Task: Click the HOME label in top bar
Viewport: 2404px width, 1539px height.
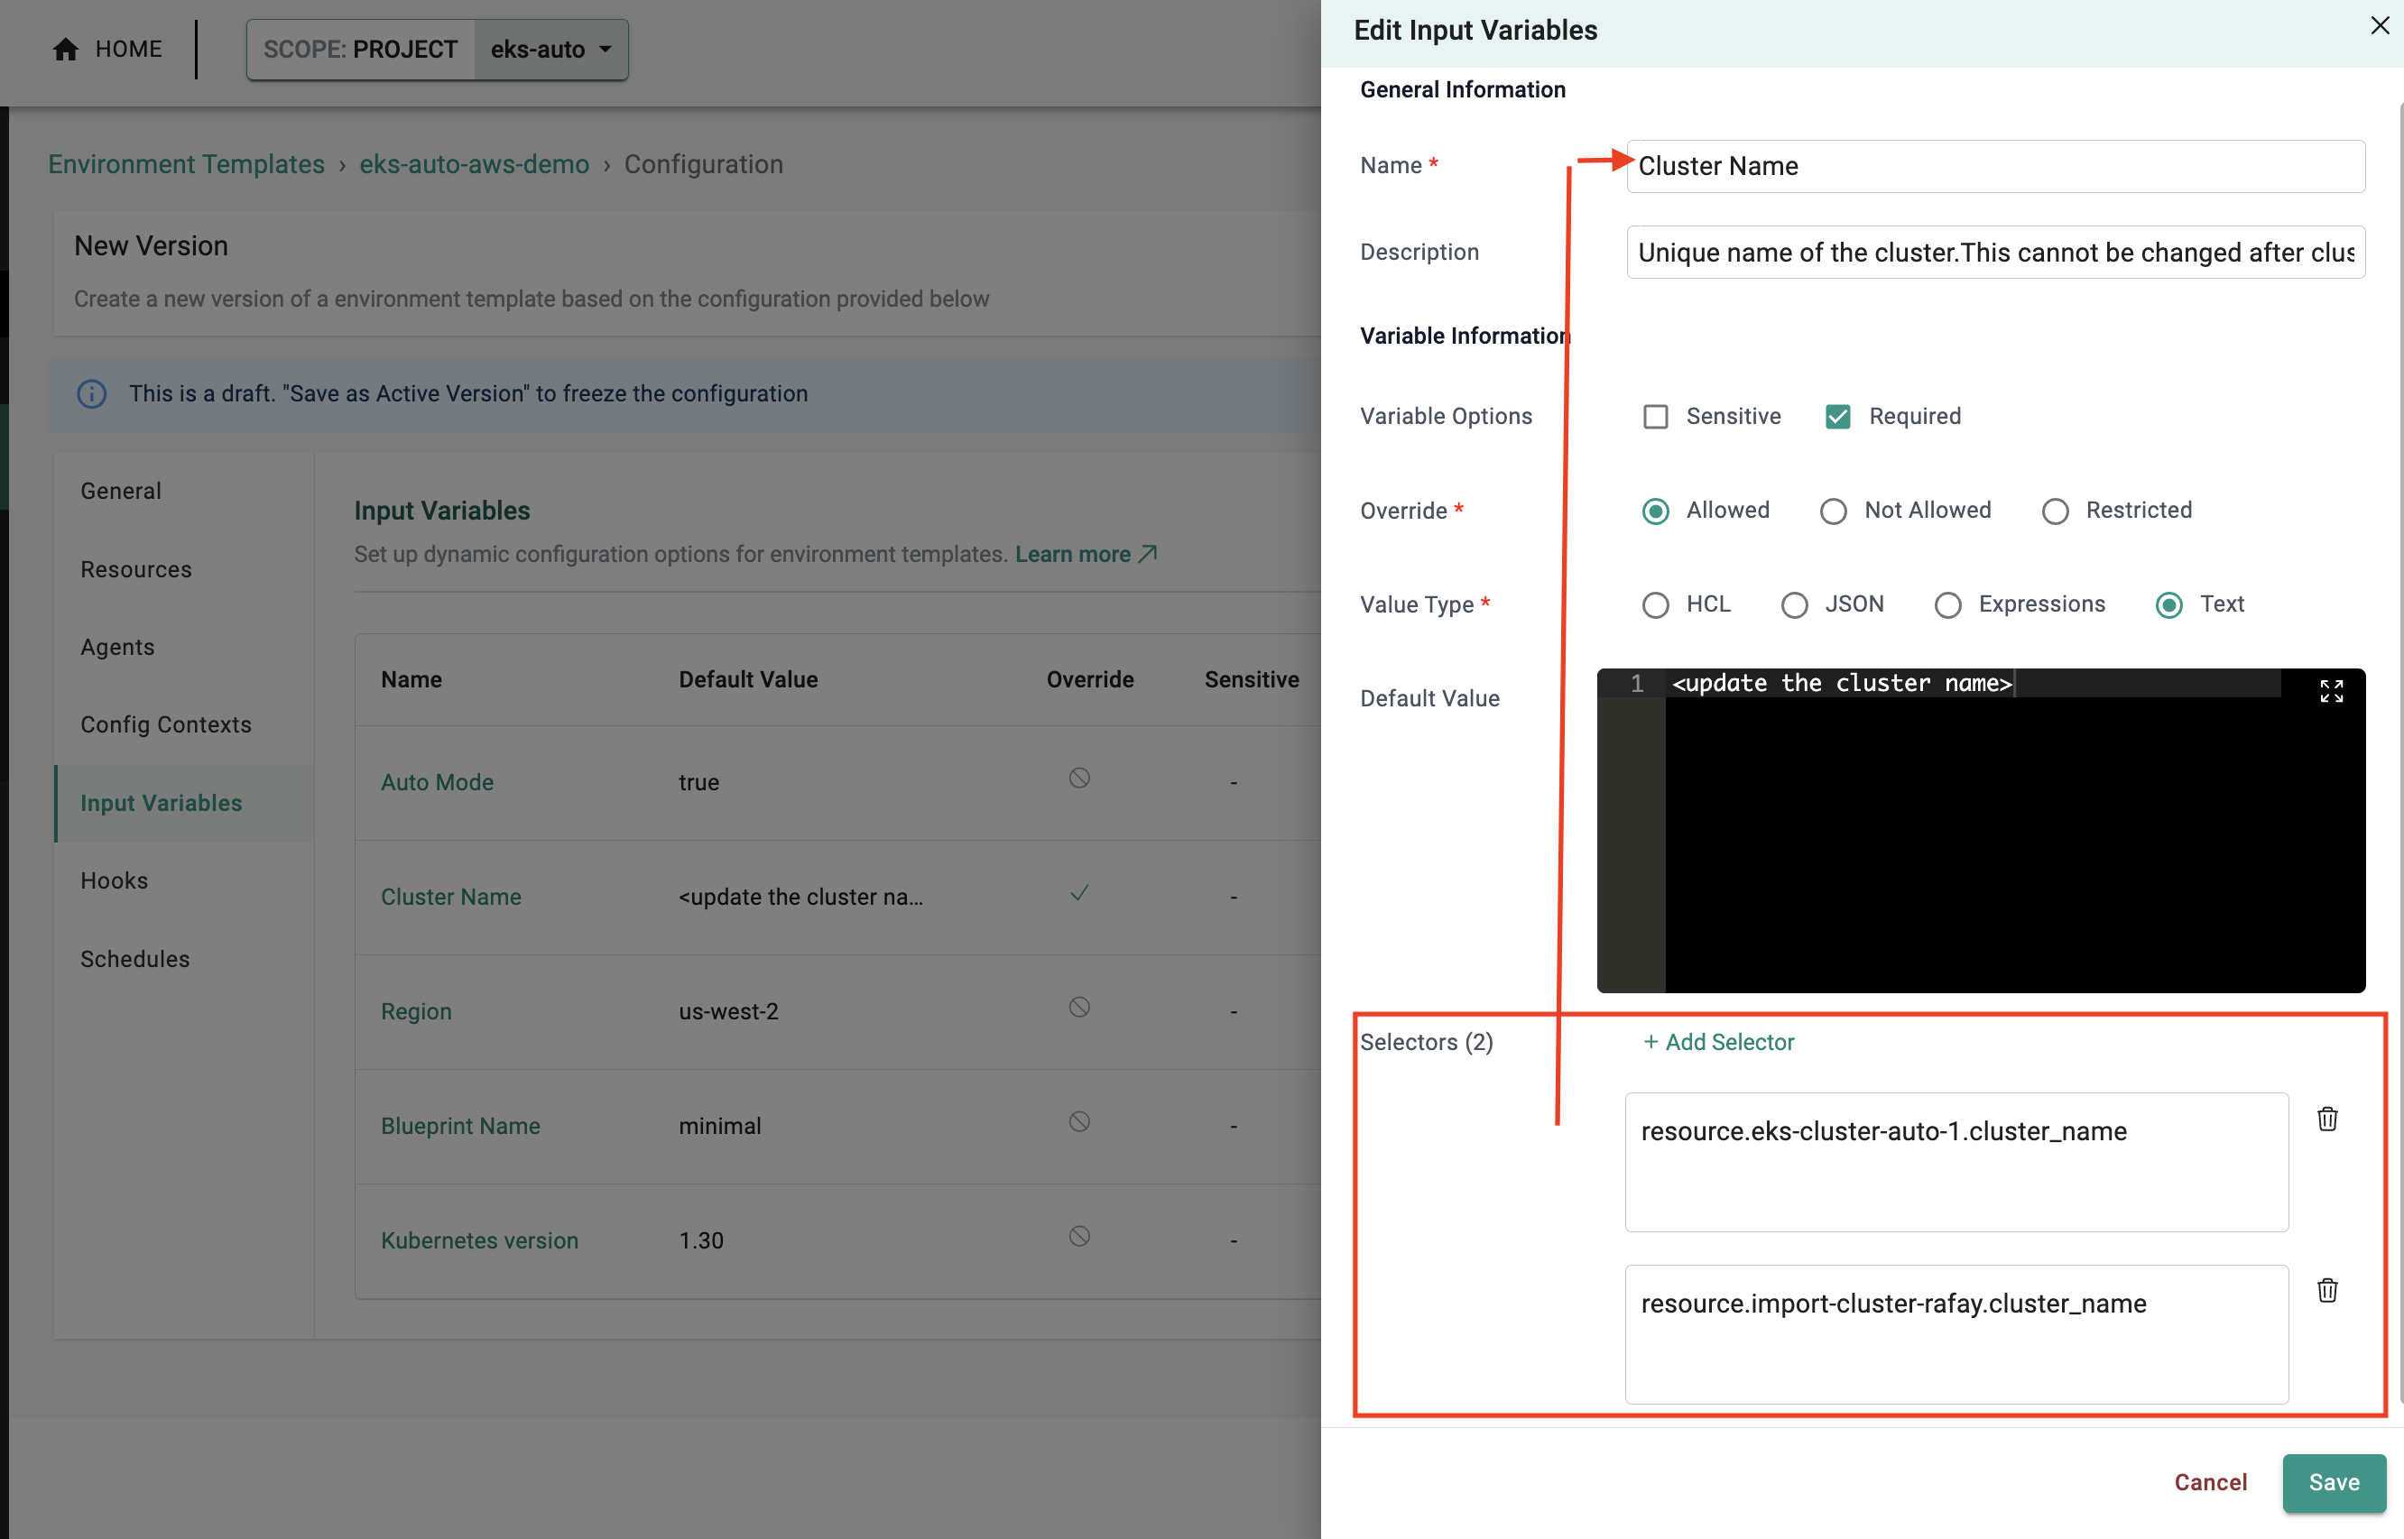Action: pos(129,49)
